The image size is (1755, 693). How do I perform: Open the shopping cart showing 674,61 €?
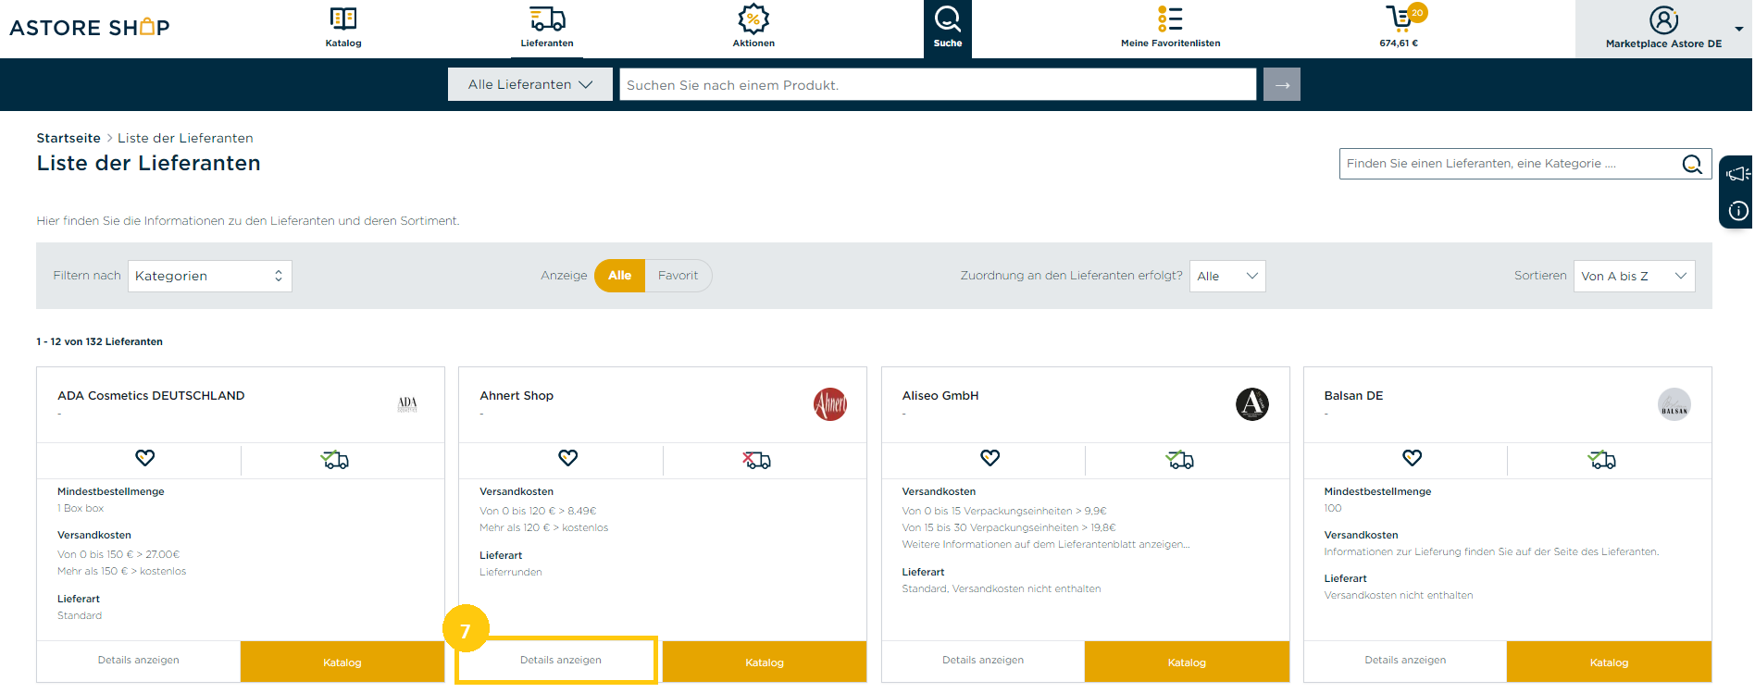pyautogui.click(x=1400, y=18)
